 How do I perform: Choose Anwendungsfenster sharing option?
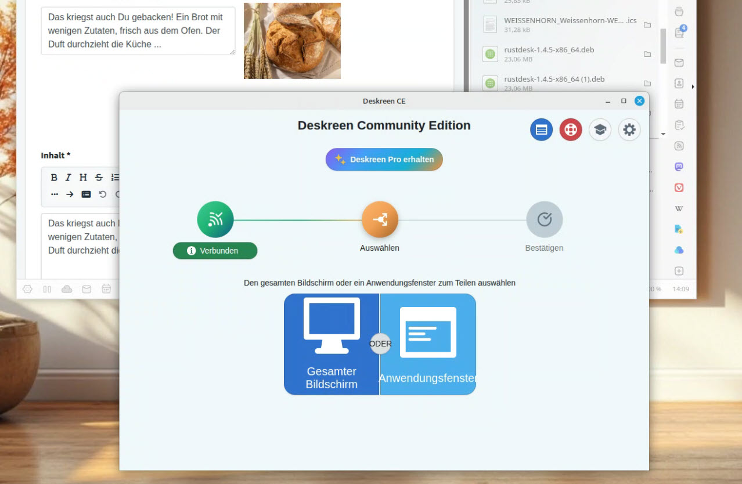428,344
